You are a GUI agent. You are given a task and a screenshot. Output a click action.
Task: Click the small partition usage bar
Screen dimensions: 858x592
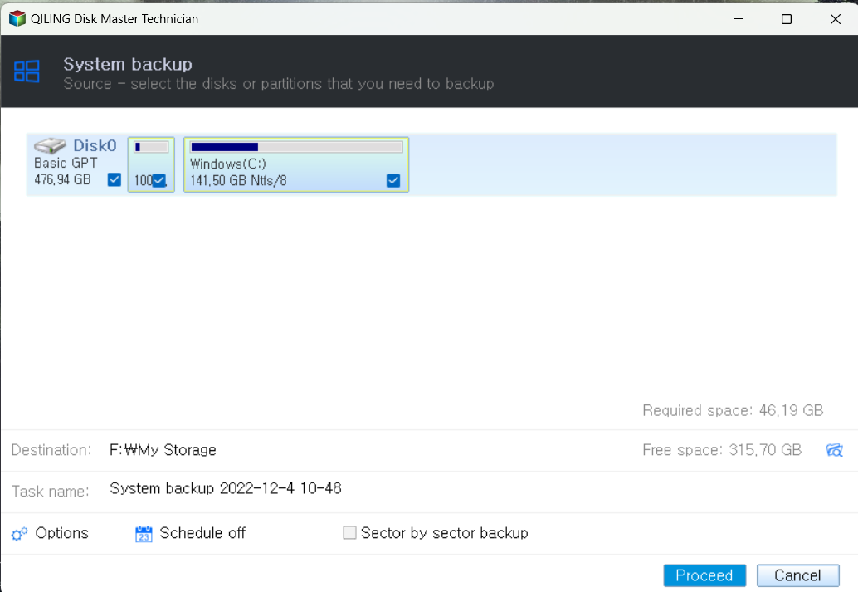(x=151, y=147)
